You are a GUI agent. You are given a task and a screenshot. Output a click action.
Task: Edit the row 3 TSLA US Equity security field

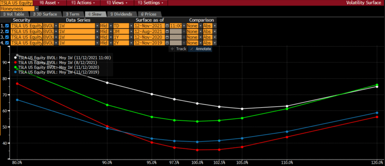pyautogui.click(x=27, y=37)
